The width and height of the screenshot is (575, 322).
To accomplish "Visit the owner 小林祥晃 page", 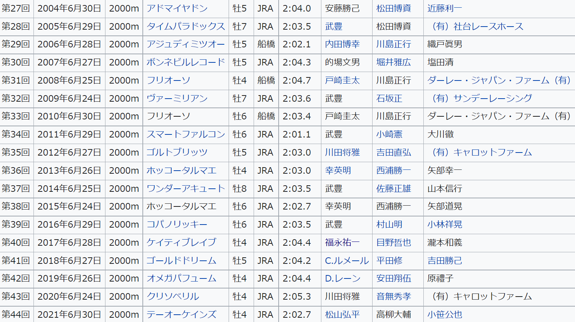I will [x=445, y=224].
